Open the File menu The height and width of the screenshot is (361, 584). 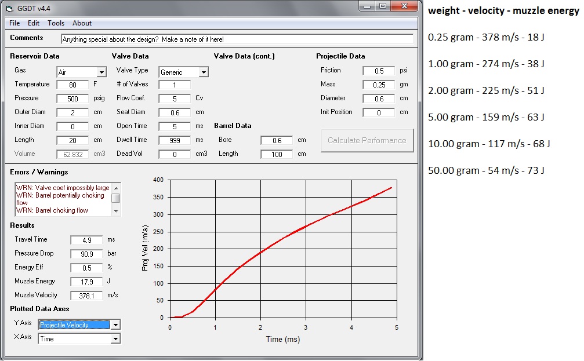point(14,23)
